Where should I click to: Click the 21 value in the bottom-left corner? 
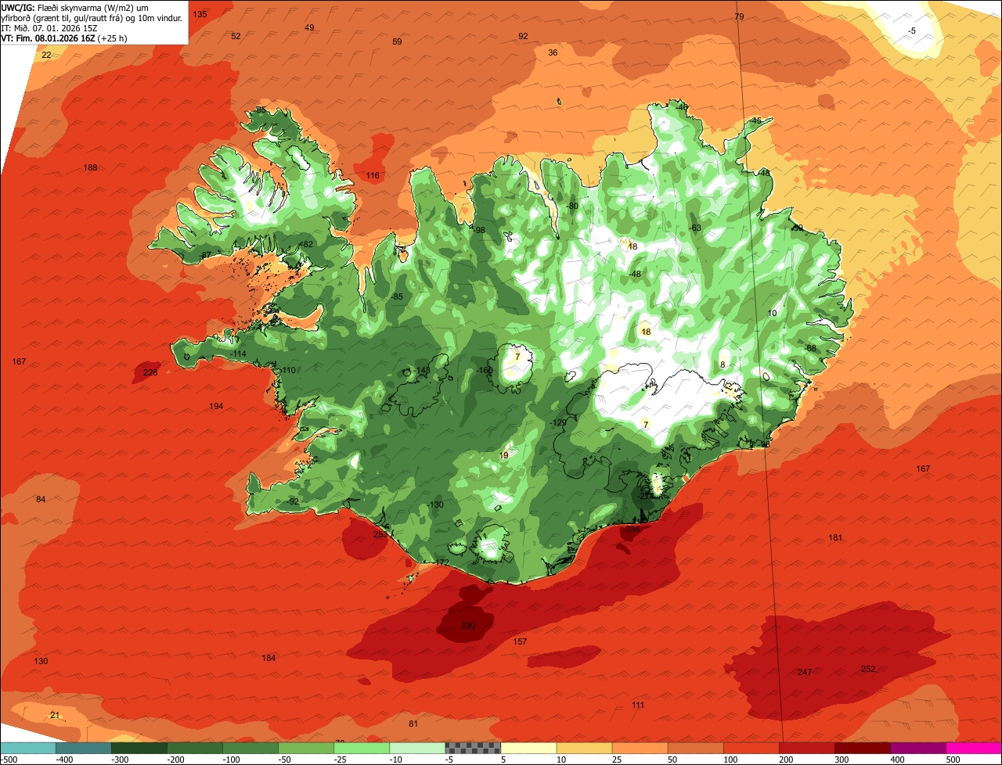(x=54, y=715)
